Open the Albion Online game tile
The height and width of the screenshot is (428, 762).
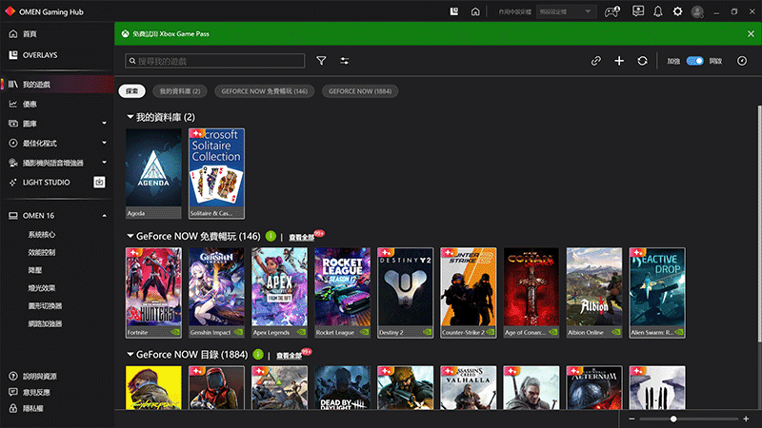593,293
